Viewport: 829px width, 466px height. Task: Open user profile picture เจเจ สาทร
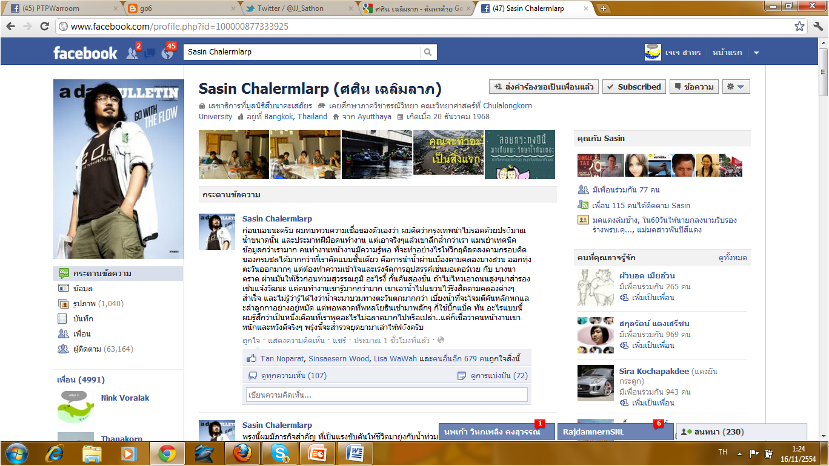click(653, 53)
